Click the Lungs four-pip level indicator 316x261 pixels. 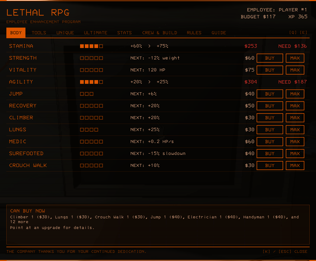[x=89, y=130]
